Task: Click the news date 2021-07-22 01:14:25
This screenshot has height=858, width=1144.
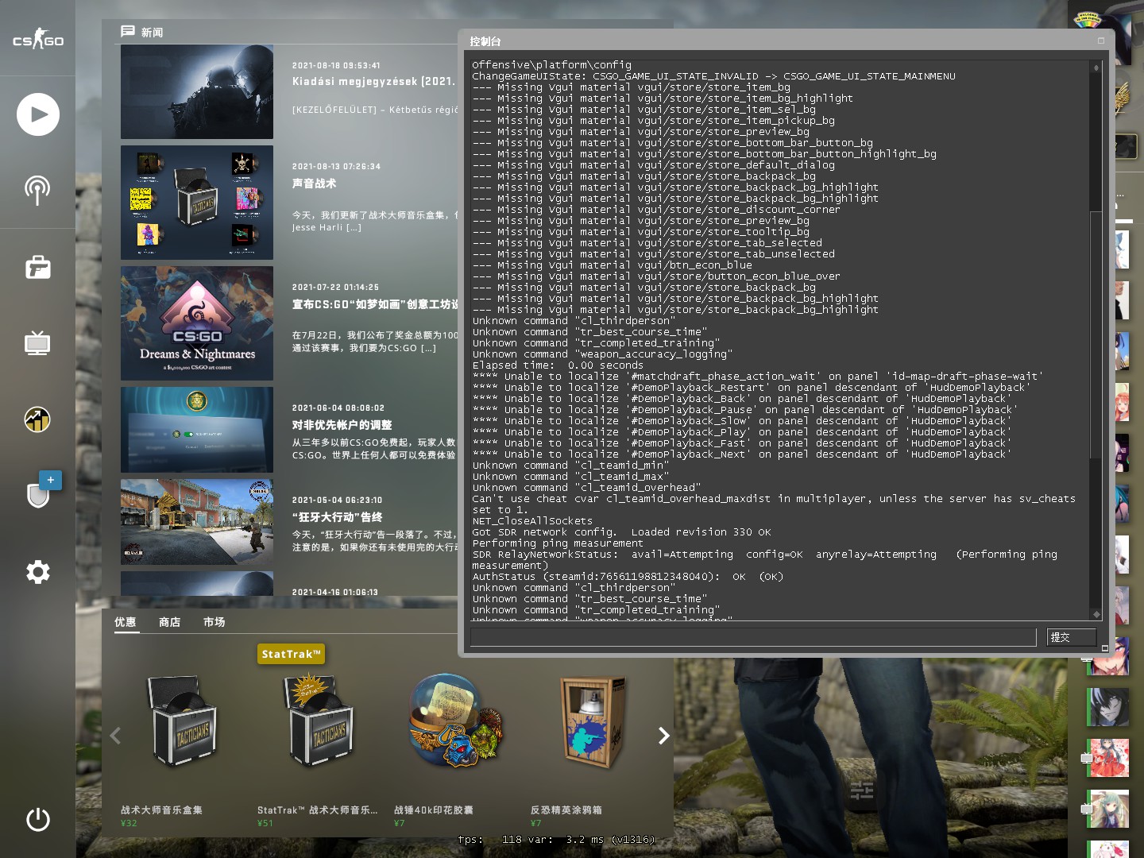Action: tap(335, 288)
